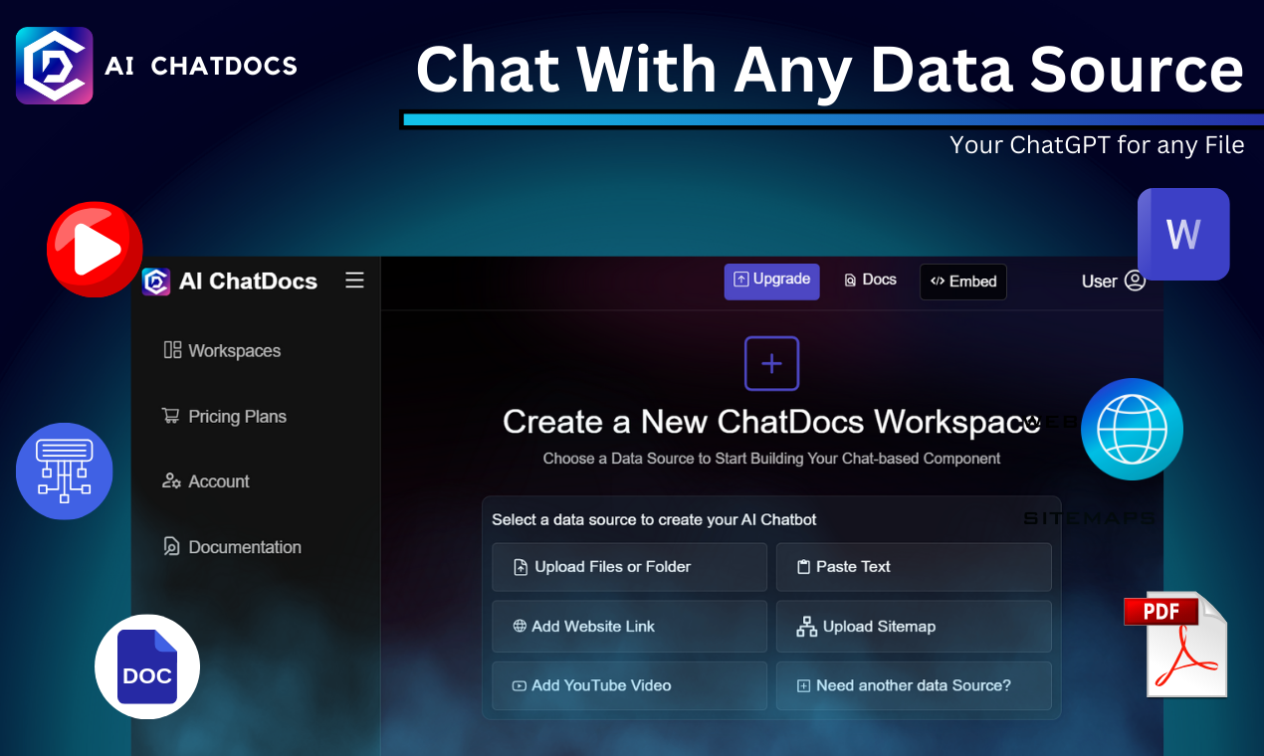Click the Your ChatGPT for any File tagline
The height and width of the screenshot is (756, 1264).
tap(1097, 145)
